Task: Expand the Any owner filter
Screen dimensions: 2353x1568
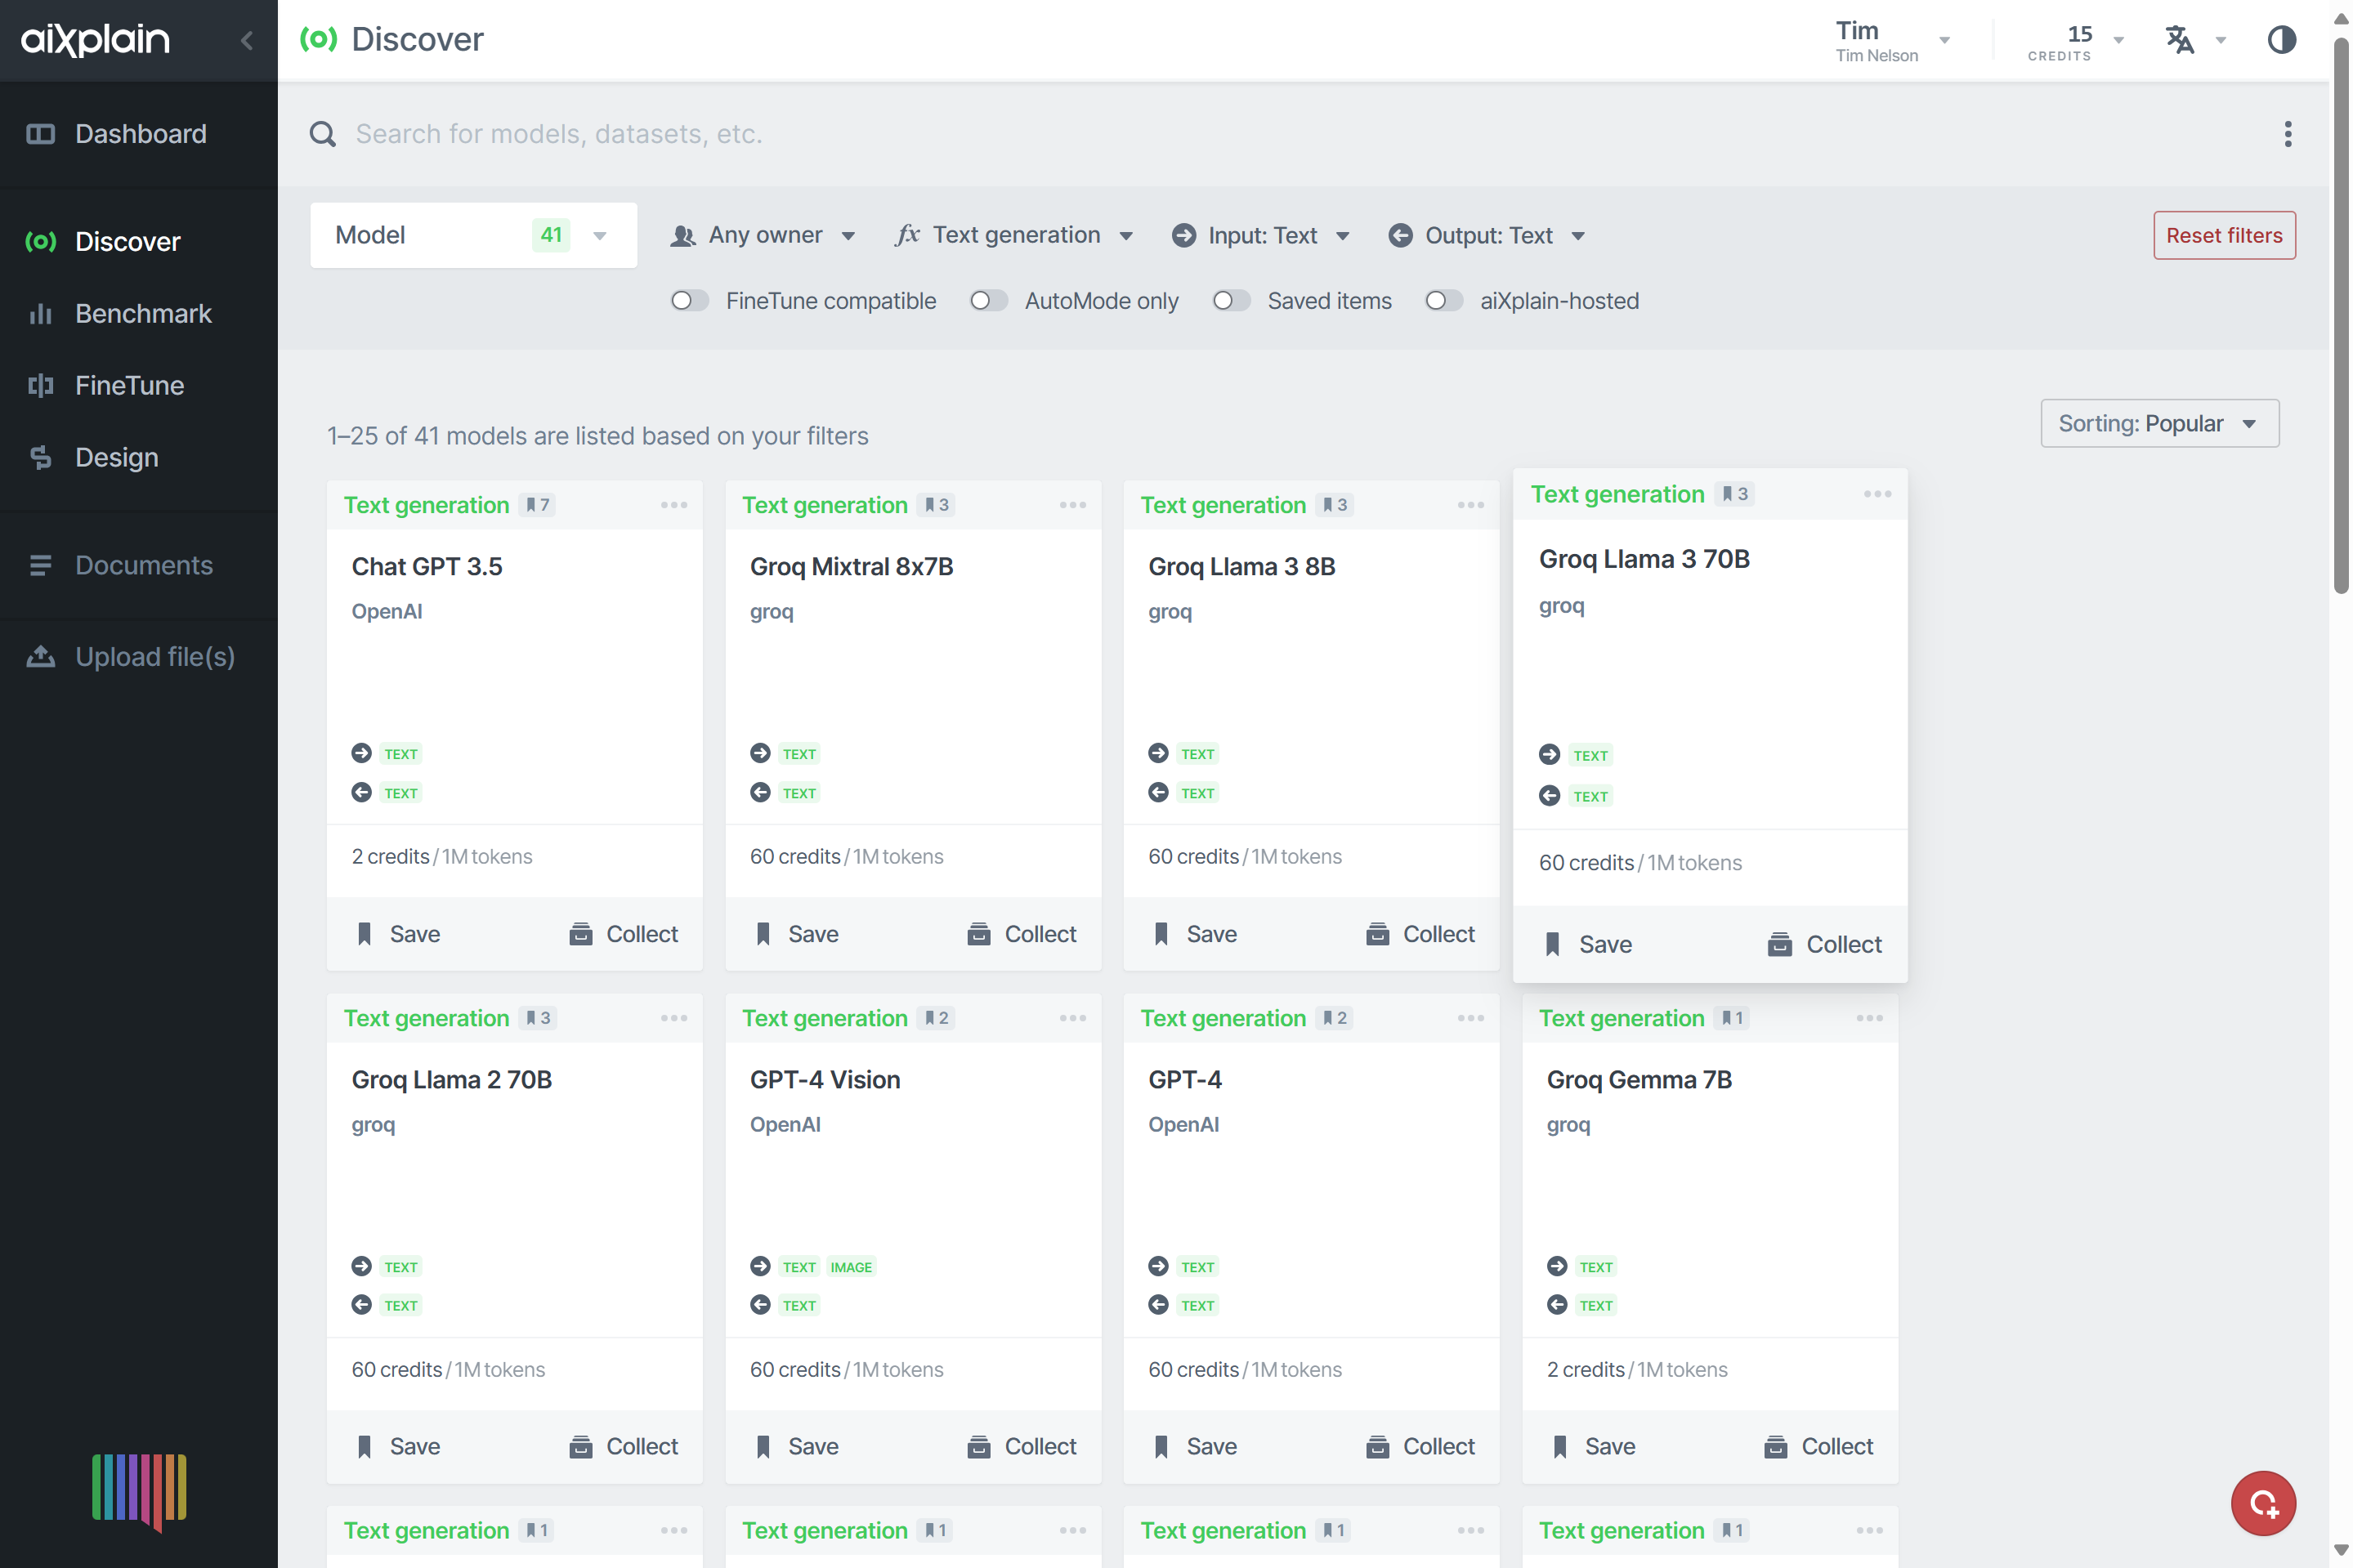Action: coord(764,235)
